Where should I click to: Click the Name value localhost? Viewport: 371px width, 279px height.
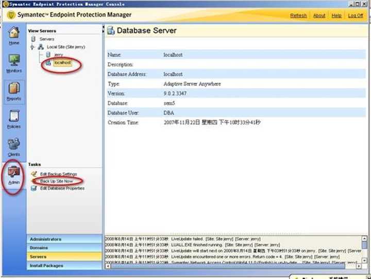click(x=173, y=54)
